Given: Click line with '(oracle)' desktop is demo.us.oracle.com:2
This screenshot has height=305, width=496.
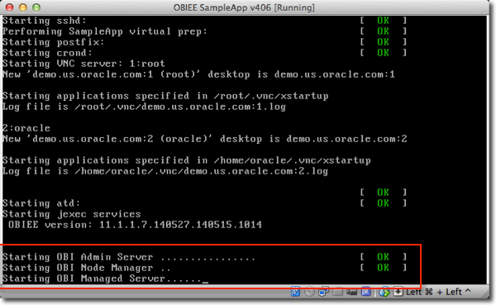Looking at the screenshot, I should tap(205, 139).
